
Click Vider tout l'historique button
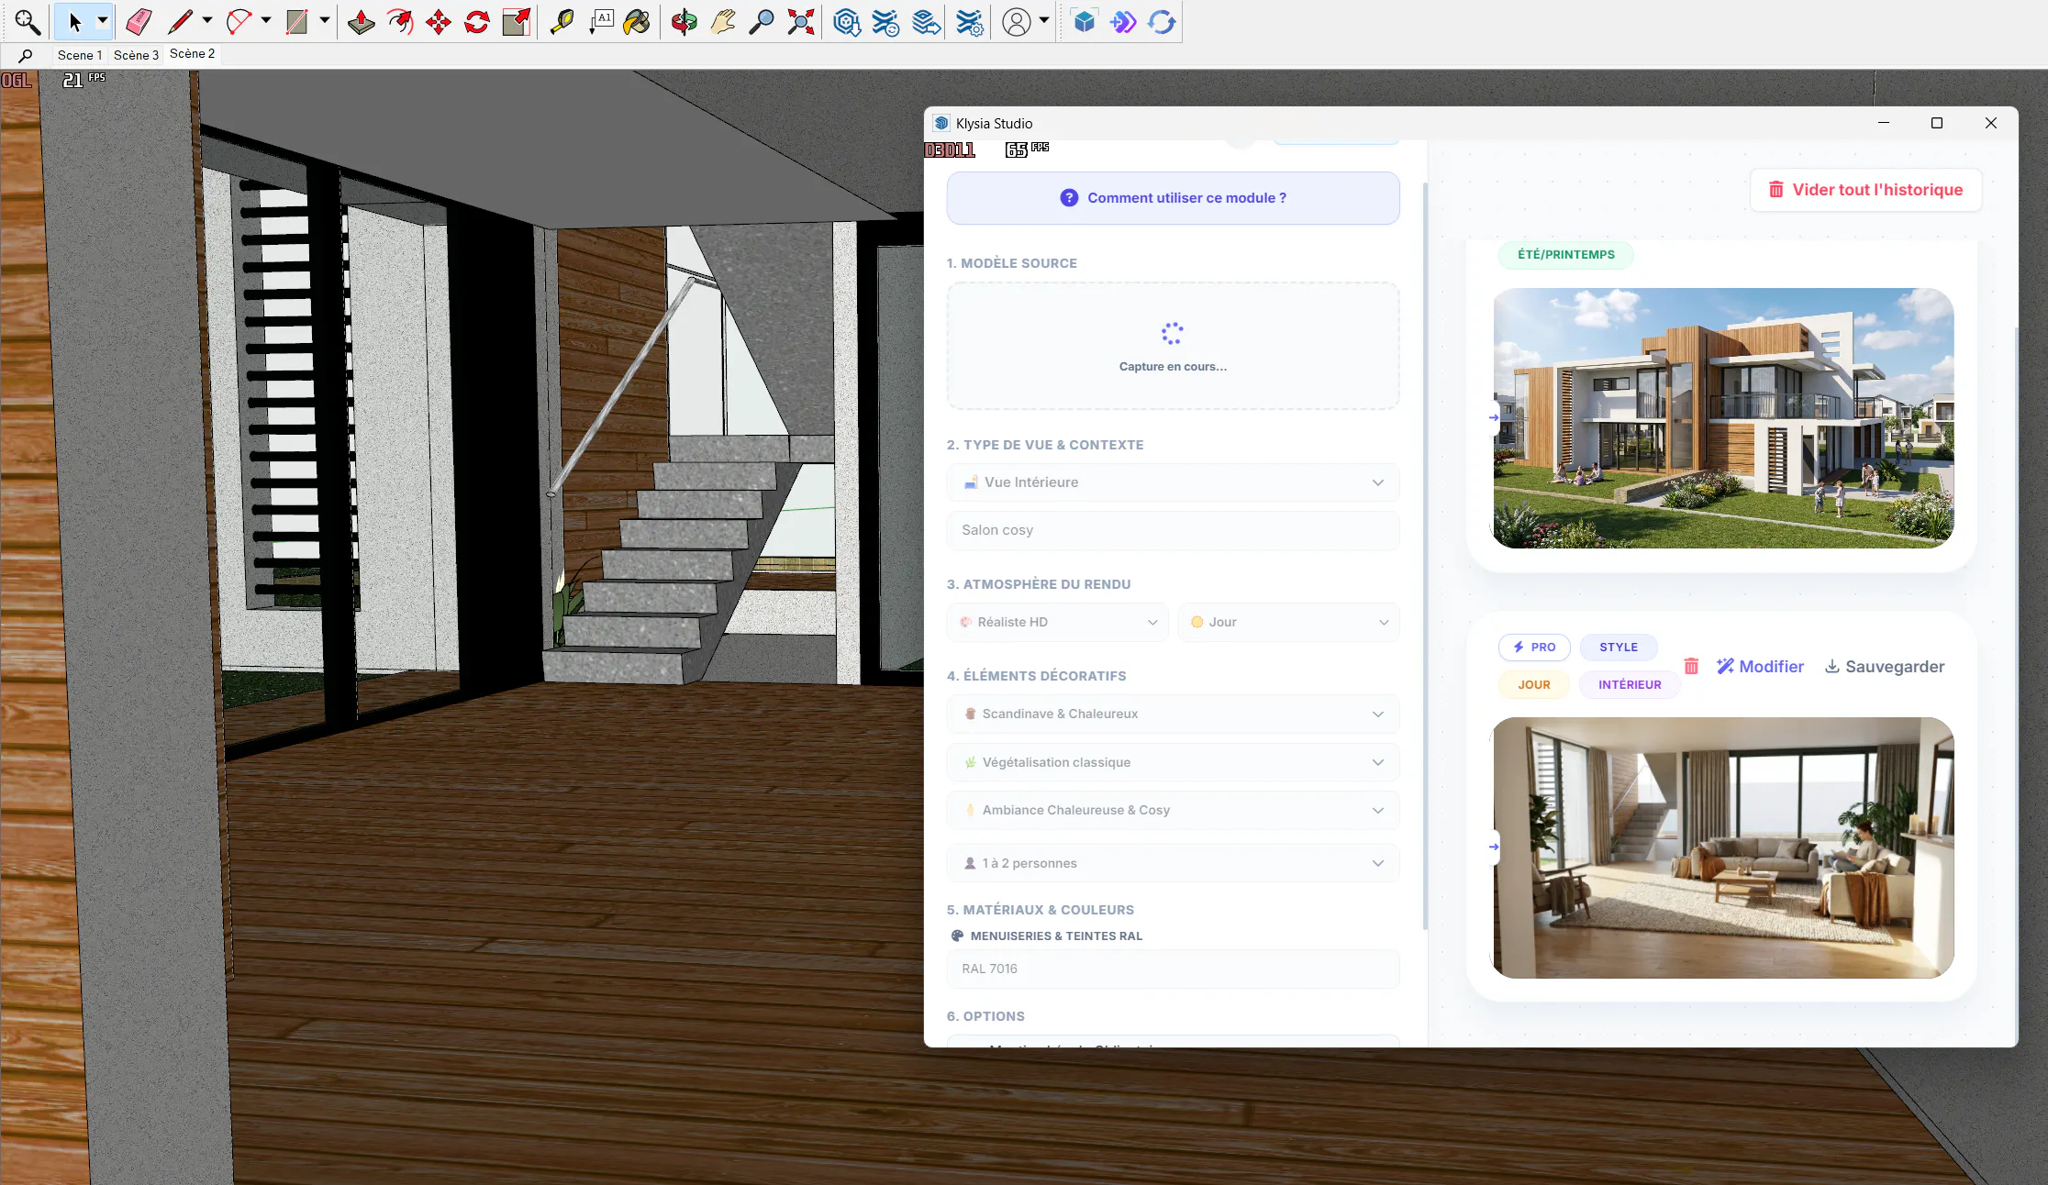(1865, 190)
